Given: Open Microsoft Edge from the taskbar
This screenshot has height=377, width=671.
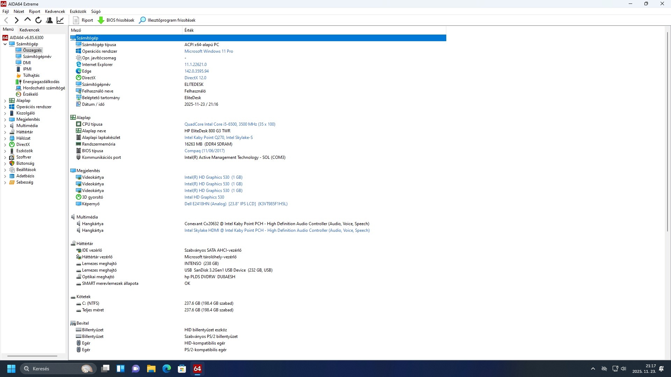Looking at the screenshot, I should point(167,369).
